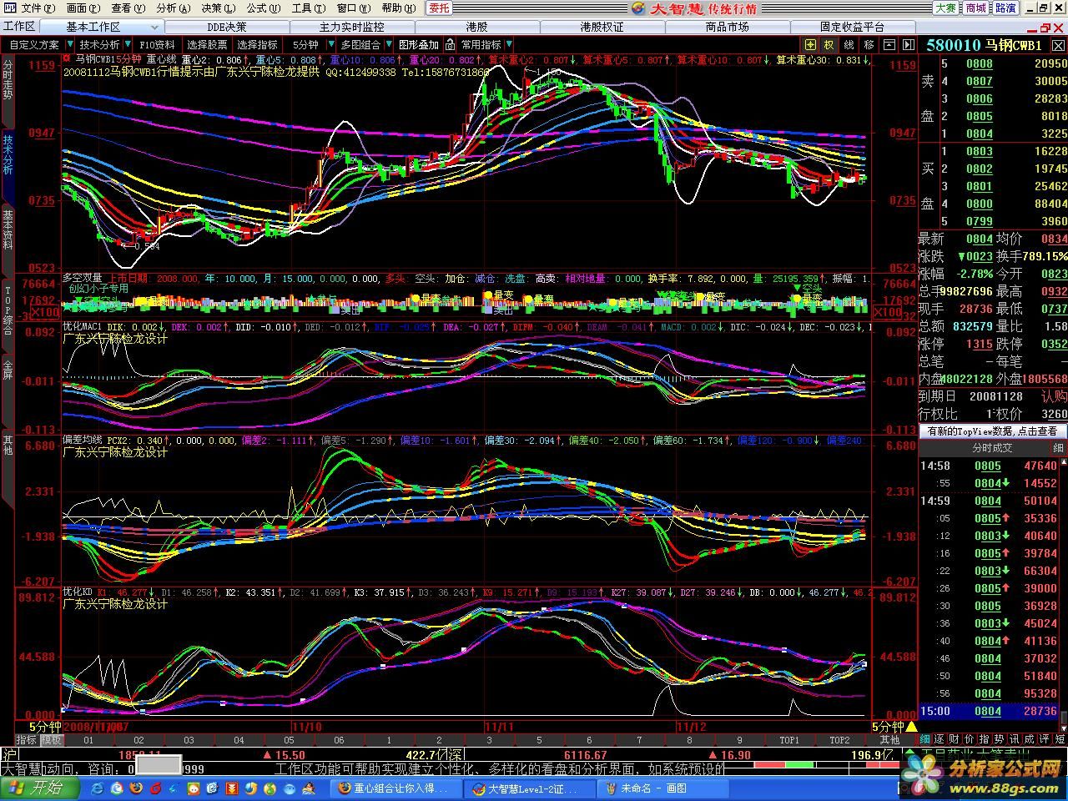Open the 技术分析 dropdown arrow

pos(127,44)
